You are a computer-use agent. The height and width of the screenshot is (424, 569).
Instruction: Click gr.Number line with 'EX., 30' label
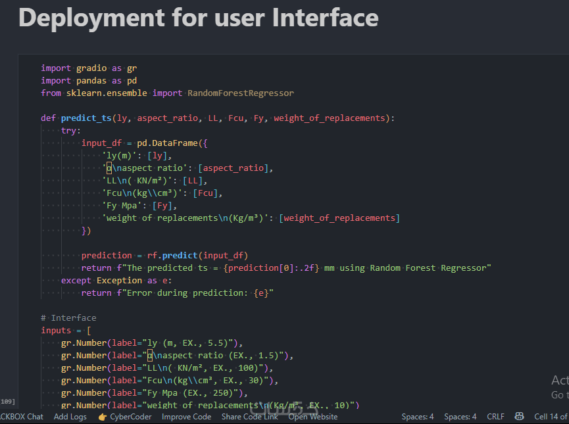pyautogui.click(x=170, y=381)
